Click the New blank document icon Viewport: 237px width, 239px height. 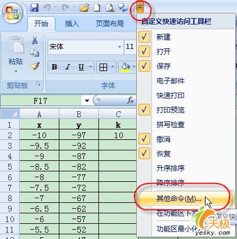[x=97, y=8]
